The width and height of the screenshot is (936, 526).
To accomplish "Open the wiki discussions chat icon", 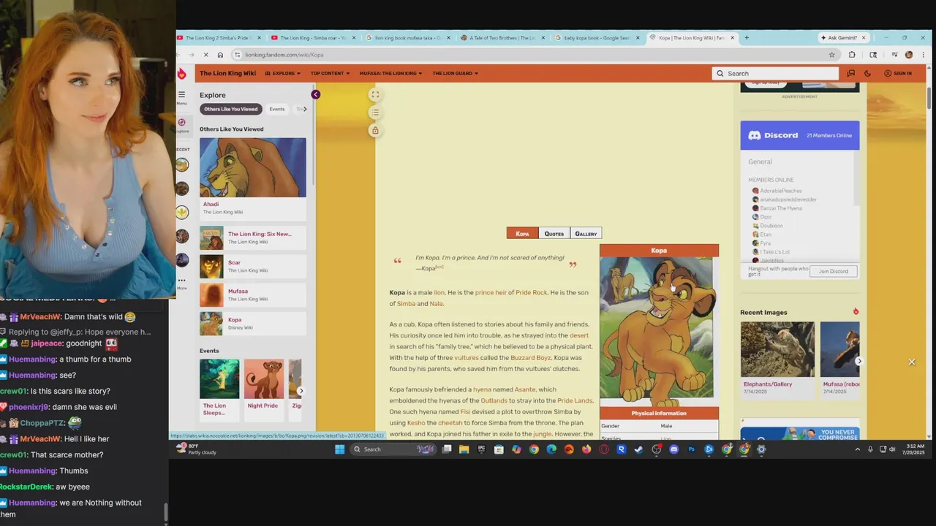I will [850, 73].
